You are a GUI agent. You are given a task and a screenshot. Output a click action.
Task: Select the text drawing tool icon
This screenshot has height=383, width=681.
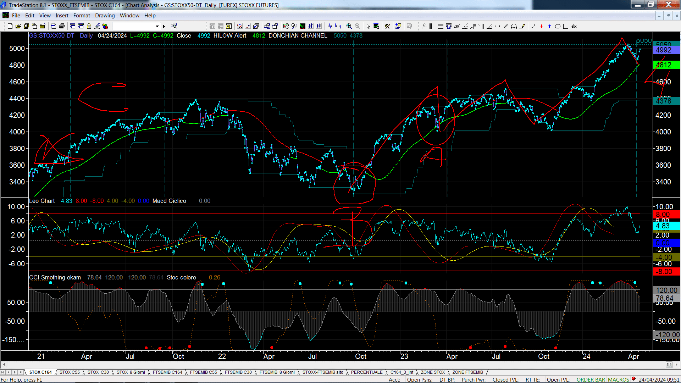[x=376, y=26]
